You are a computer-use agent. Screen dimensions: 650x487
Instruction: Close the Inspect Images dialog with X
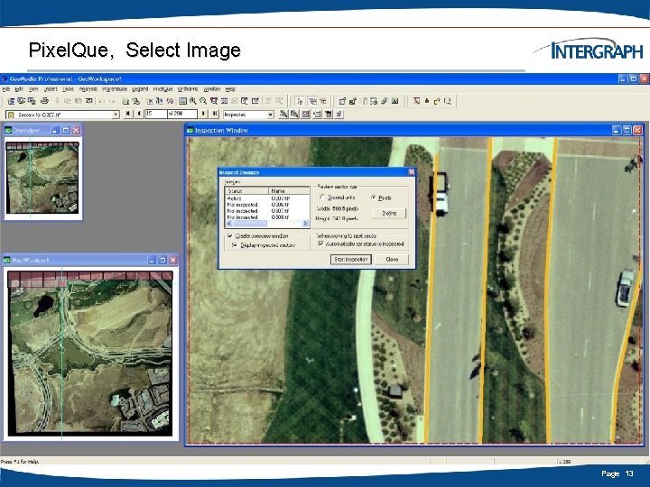coord(412,172)
